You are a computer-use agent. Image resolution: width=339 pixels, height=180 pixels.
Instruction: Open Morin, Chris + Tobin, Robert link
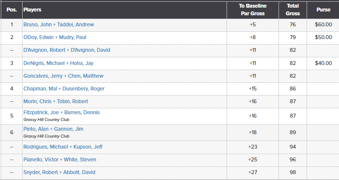point(56,101)
